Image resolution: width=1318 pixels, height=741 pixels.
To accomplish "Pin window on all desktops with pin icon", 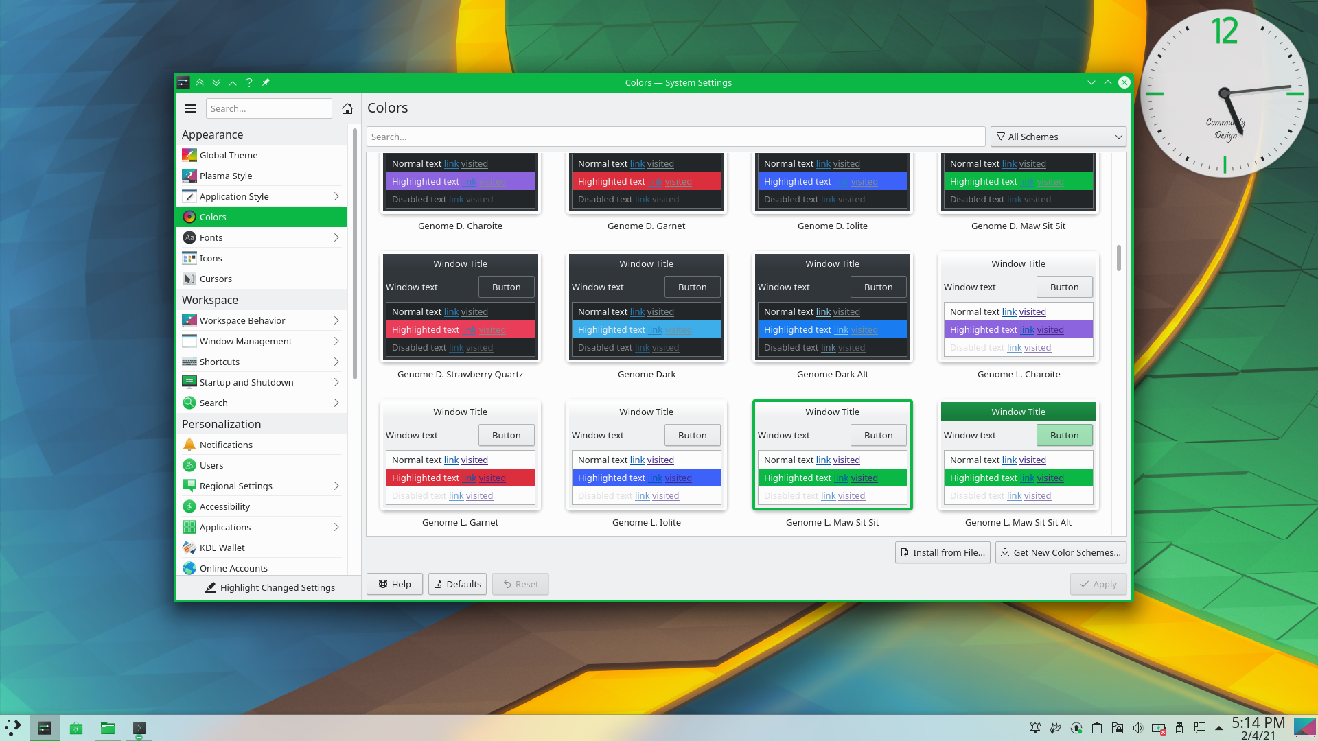I will pos(266,82).
